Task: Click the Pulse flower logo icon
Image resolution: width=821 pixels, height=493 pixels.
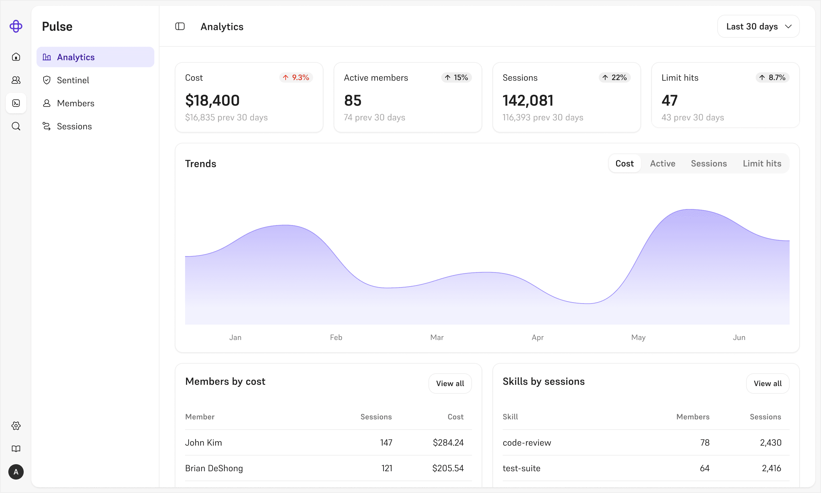Action: [16, 26]
